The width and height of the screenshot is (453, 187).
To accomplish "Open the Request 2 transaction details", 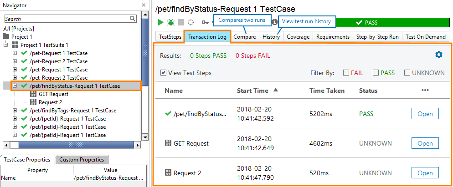I will pos(425,173).
